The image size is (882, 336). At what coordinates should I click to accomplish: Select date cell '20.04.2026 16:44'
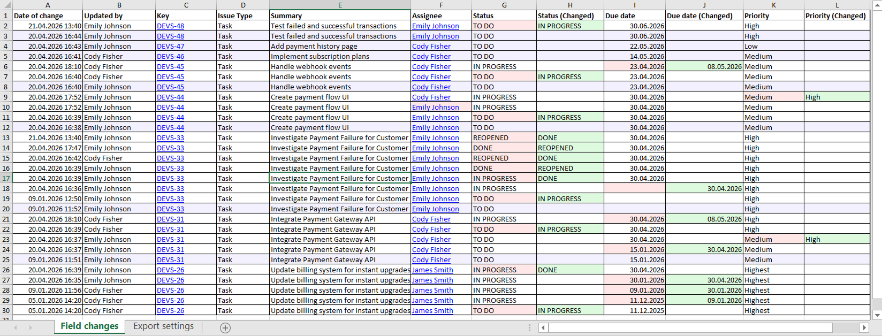point(48,36)
